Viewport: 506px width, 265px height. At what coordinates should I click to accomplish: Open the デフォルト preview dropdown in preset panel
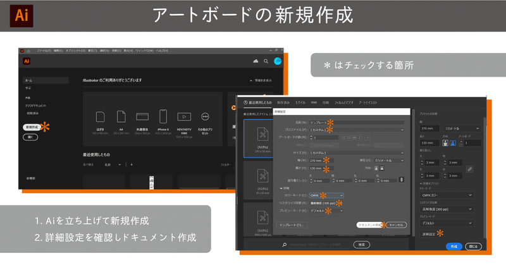447,223
